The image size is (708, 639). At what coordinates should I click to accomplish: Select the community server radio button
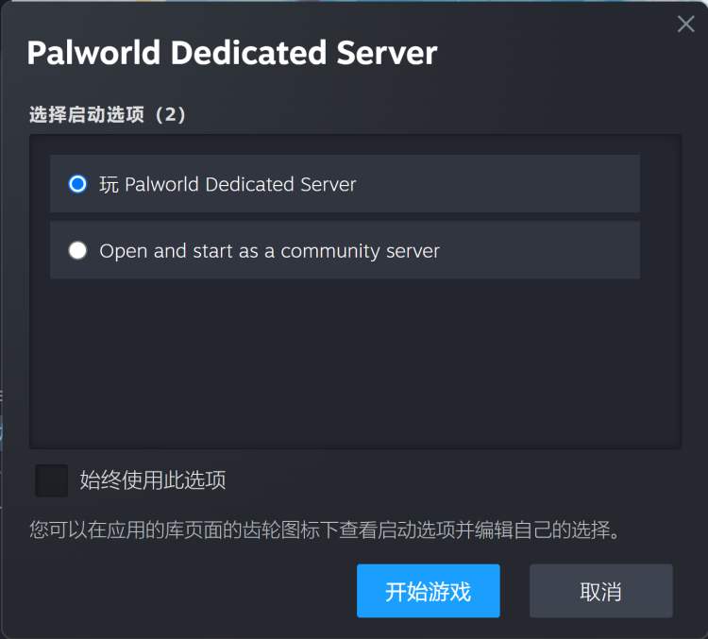click(x=77, y=250)
